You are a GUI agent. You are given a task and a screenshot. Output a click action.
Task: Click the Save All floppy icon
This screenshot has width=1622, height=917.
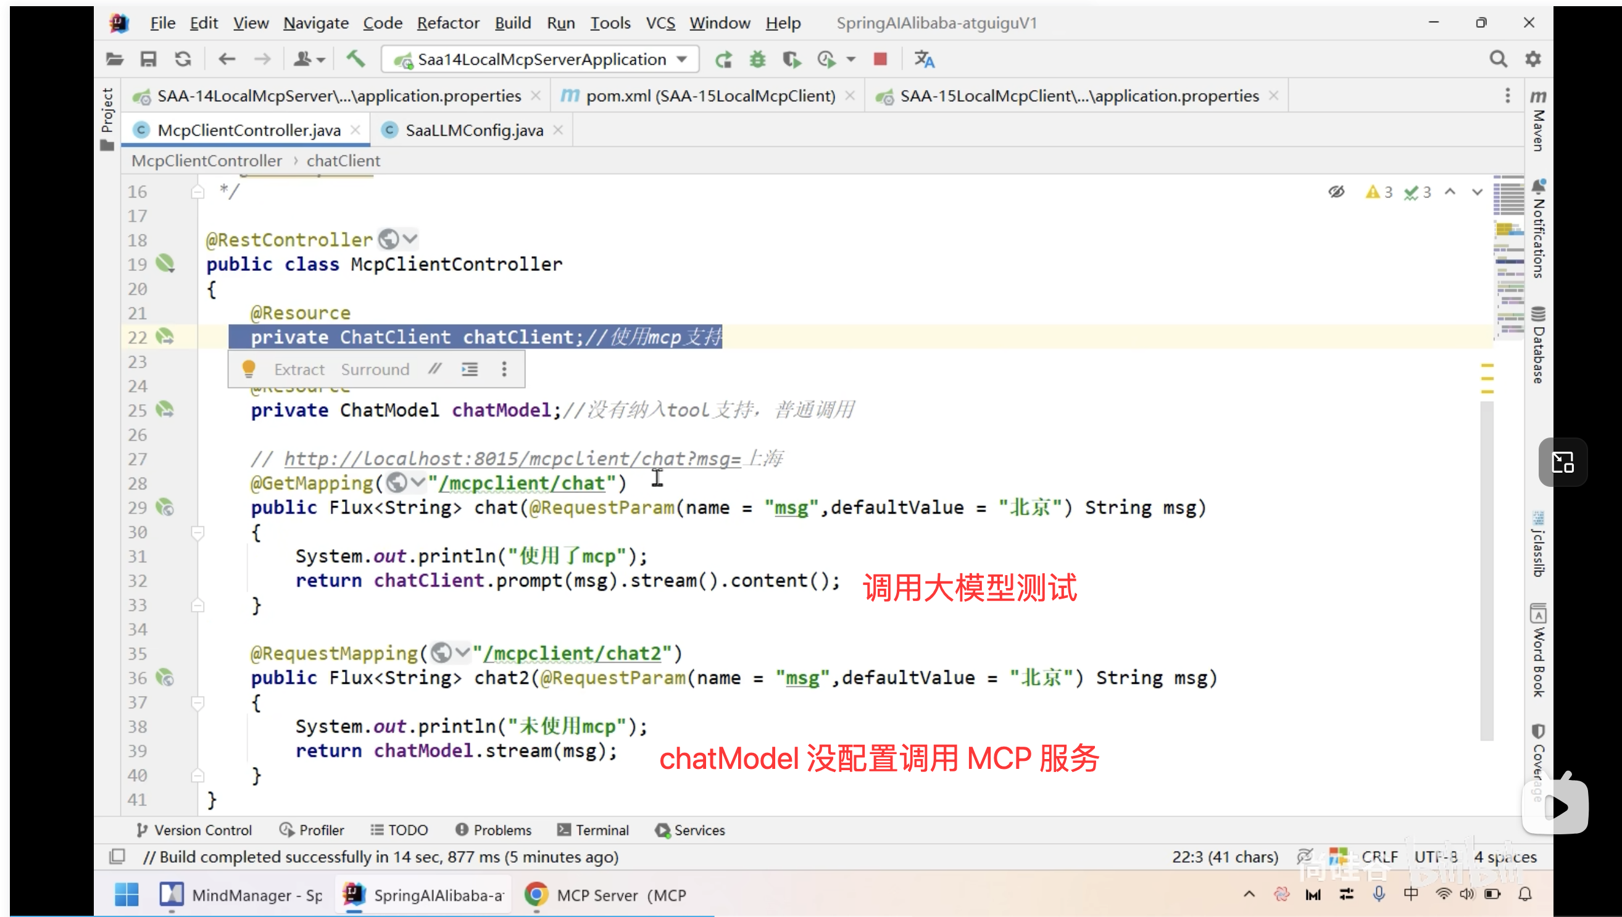148,59
